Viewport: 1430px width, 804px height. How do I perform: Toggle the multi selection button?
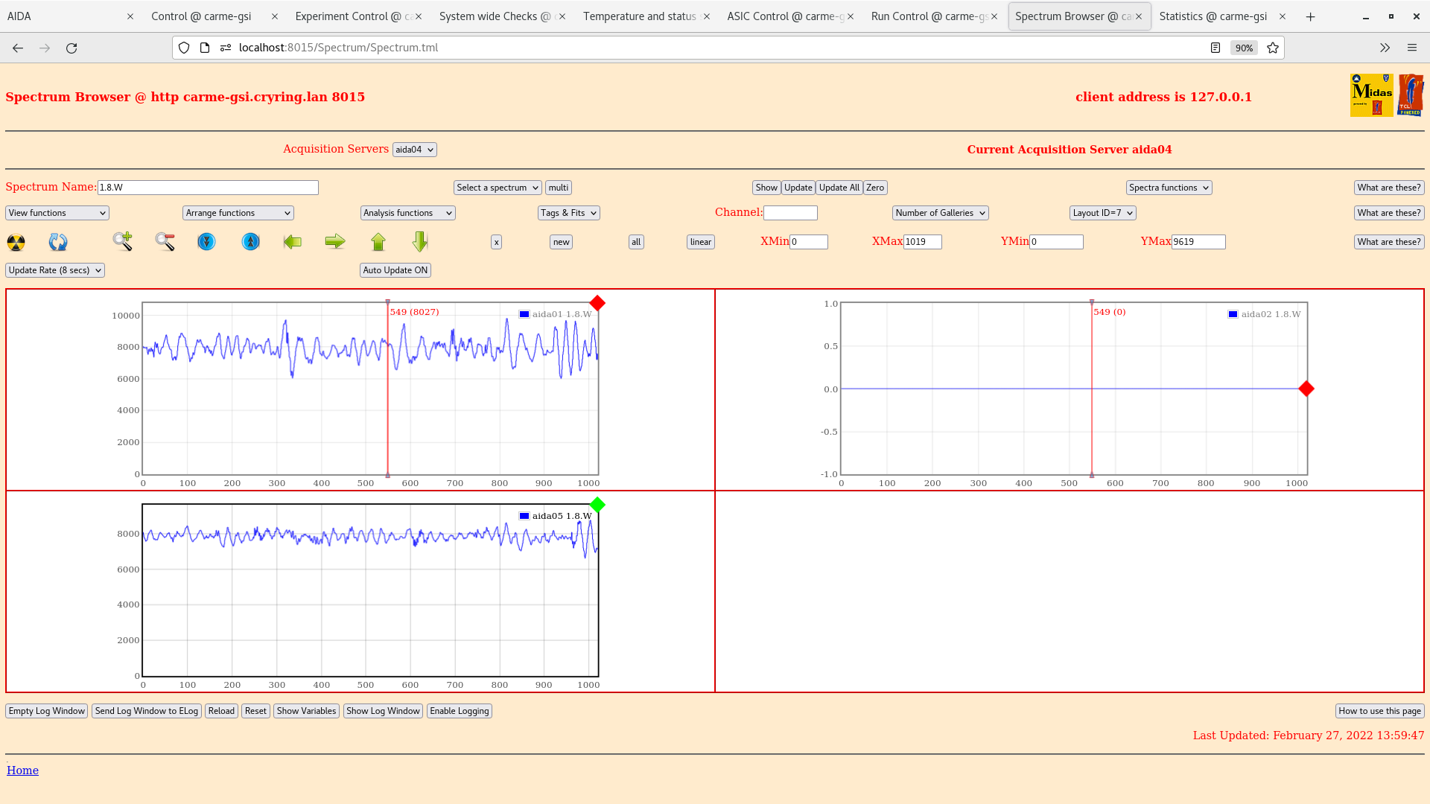559,188
